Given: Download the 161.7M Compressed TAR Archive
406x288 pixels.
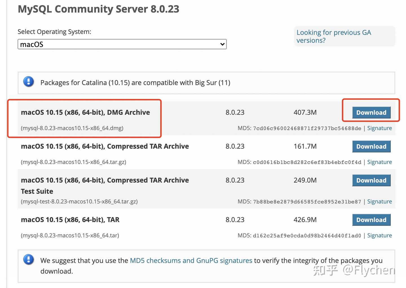Looking at the screenshot, I should click(371, 147).
